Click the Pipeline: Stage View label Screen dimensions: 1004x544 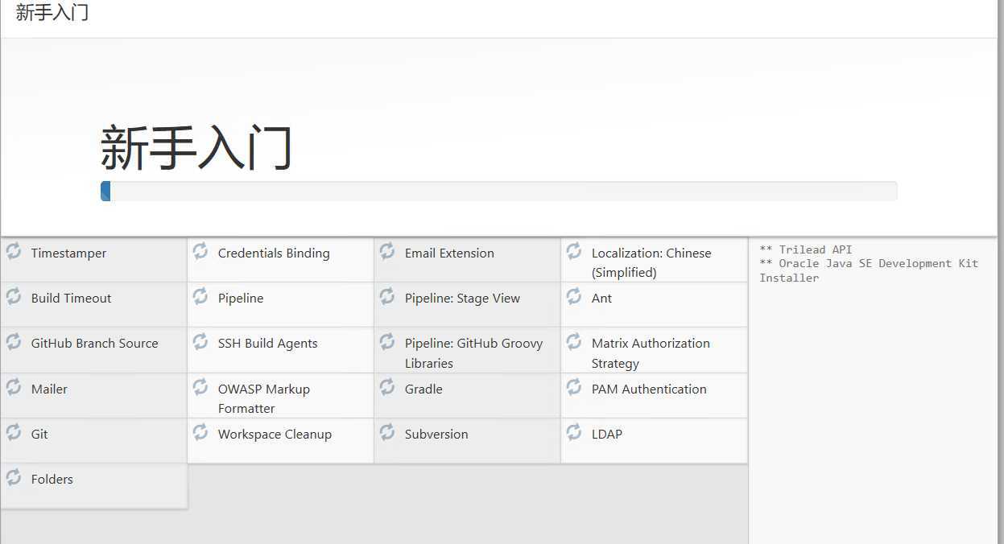(x=462, y=299)
